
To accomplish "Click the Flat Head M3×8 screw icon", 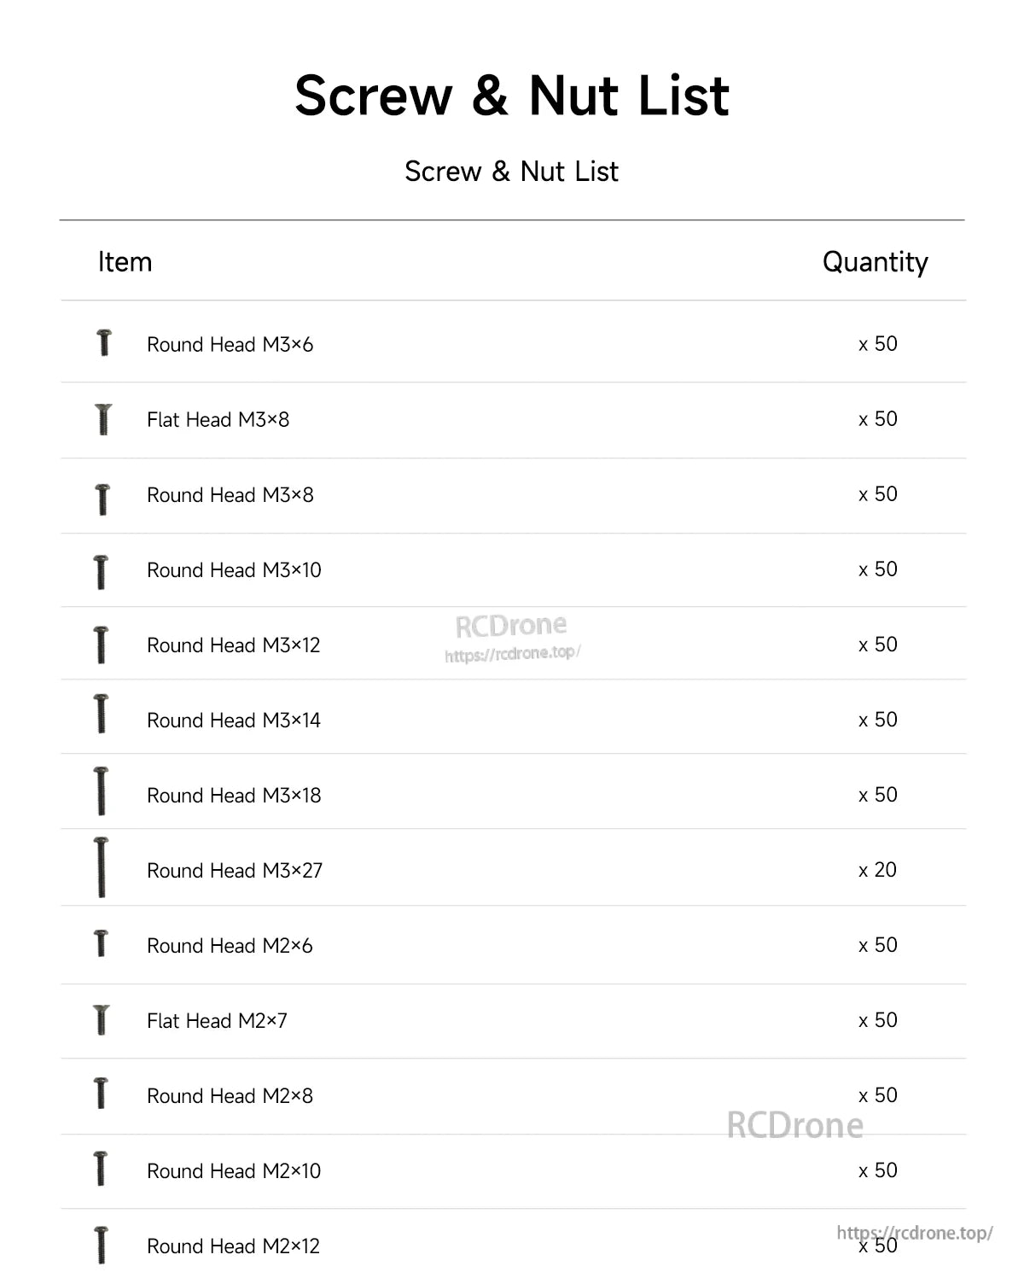I will click(104, 419).
